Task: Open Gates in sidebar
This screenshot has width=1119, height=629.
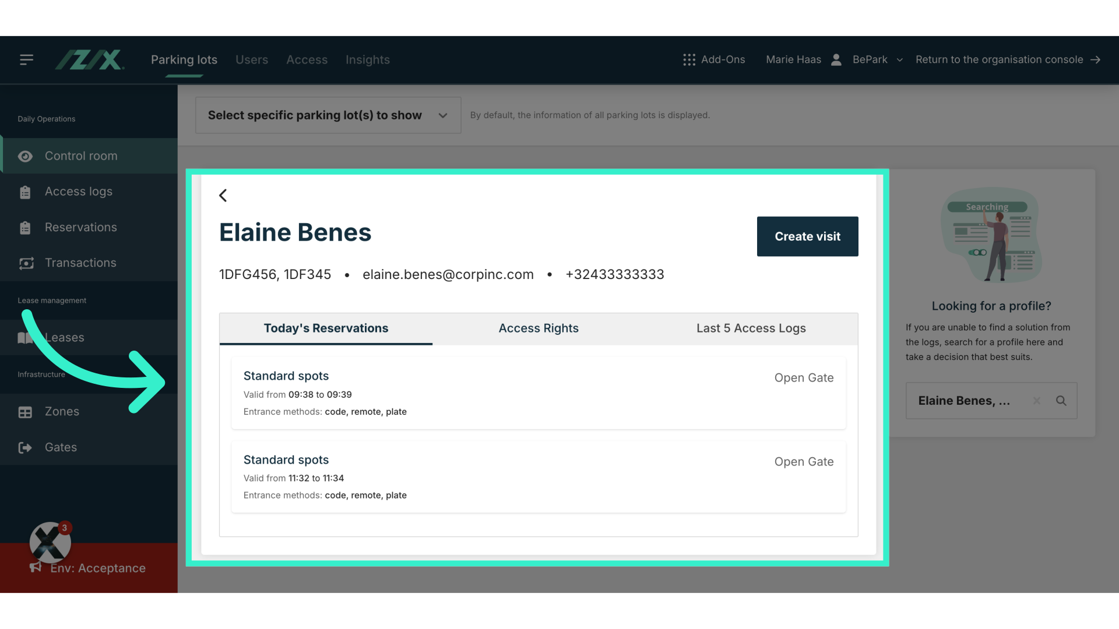Action: (61, 447)
